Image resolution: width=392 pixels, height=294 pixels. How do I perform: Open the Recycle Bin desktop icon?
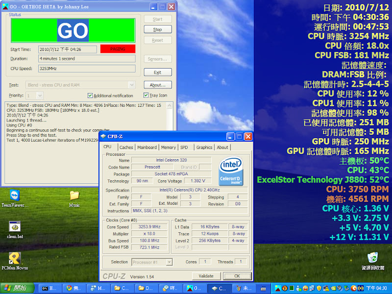[x=373, y=258]
